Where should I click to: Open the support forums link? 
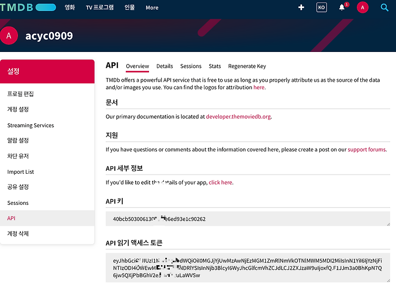(367, 149)
